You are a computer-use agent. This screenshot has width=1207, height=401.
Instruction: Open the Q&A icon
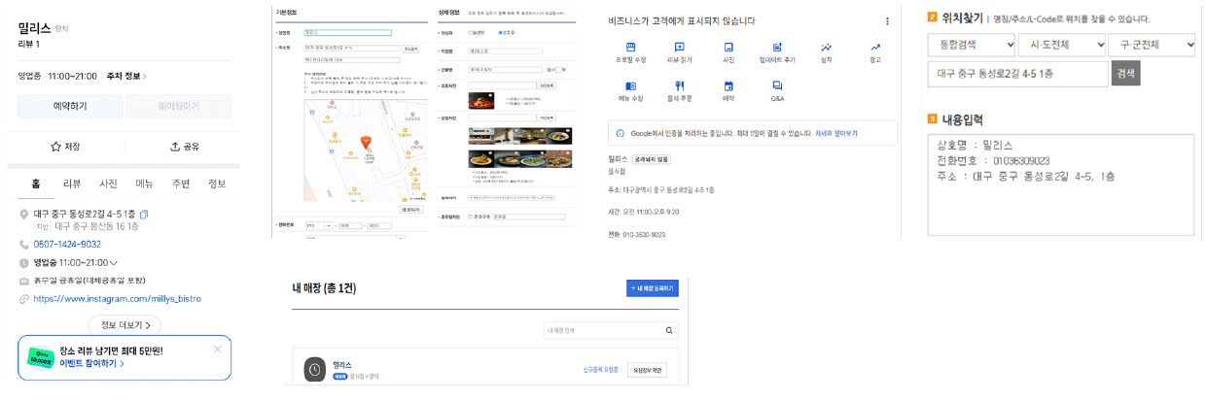click(x=777, y=85)
